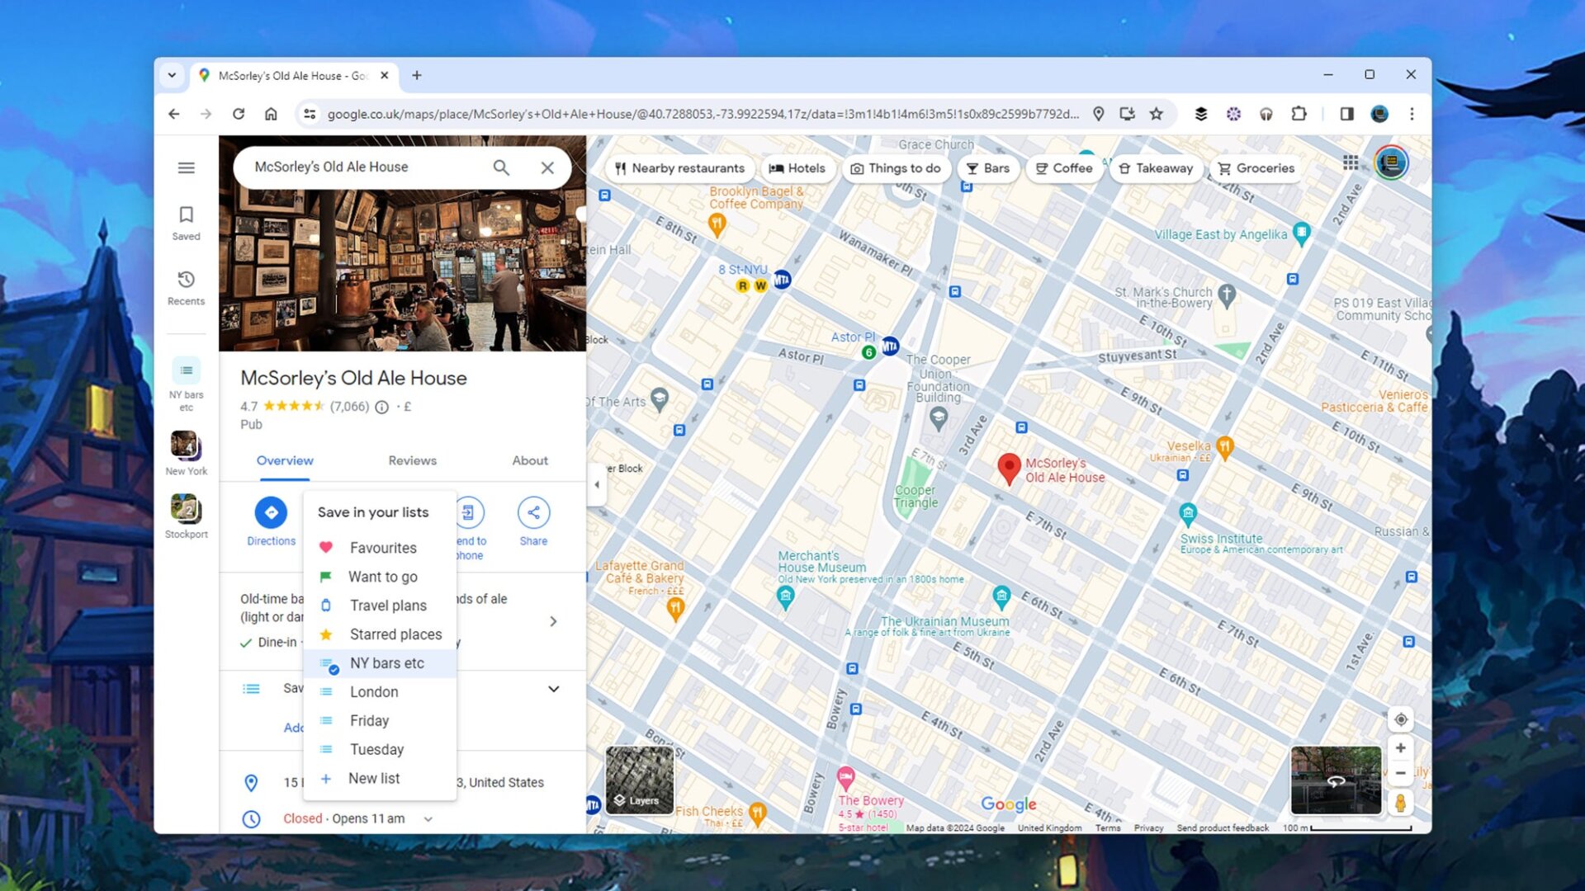
Task: Click the show your location icon
Action: pyautogui.click(x=1401, y=719)
